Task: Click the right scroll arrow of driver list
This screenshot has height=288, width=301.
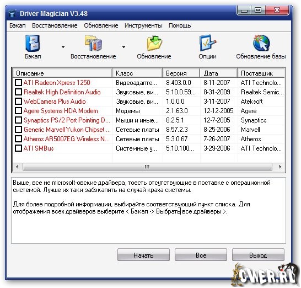Action: (x=279, y=167)
